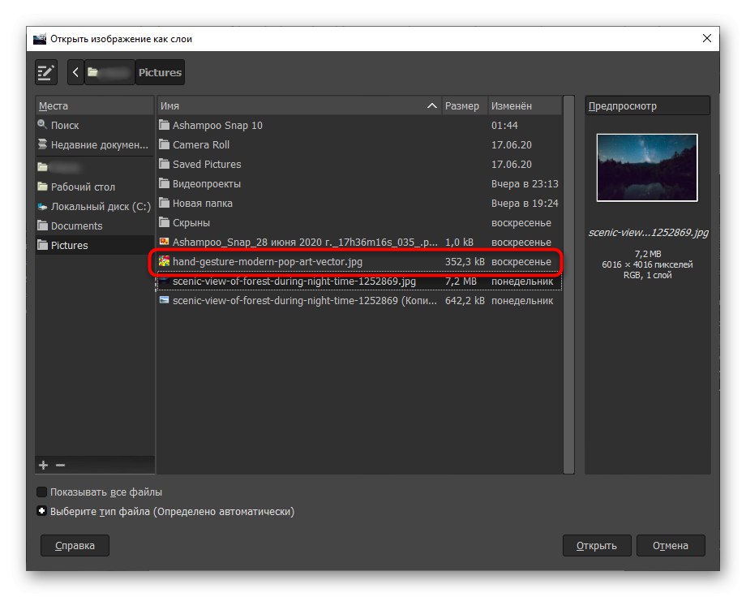Select Рабочий стол in places
746x597 pixels.
(x=95, y=187)
